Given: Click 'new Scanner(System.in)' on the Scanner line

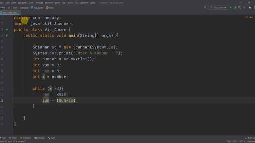Looking at the screenshot, I should coord(89,47).
